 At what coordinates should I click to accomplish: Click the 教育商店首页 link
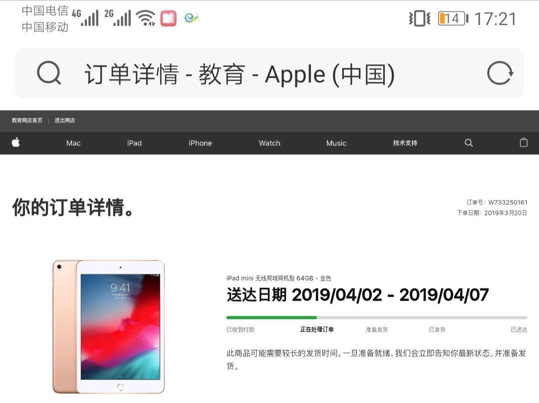pos(27,120)
